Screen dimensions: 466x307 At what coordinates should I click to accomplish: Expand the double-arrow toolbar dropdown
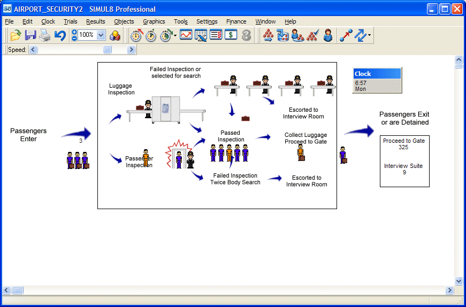pos(369,36)
